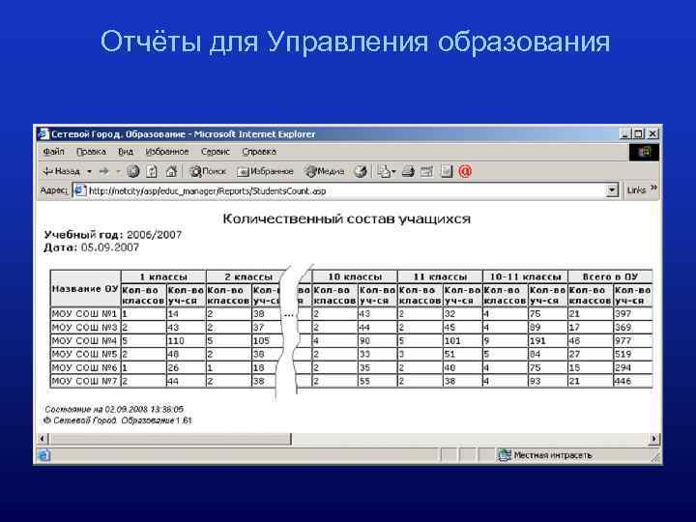Expand the Links chevron overflow
This screenshot has height=522, width=696.
coord(653,188)
